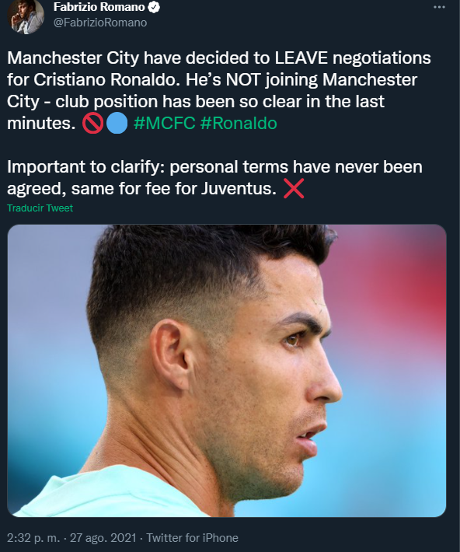Open the @FabrizioRomano handle

pos(100,23)
